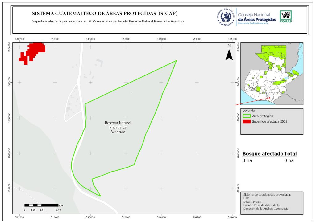Click the 0 ha value under Total
Screen dimensions: 316x223
pos(289,160)
